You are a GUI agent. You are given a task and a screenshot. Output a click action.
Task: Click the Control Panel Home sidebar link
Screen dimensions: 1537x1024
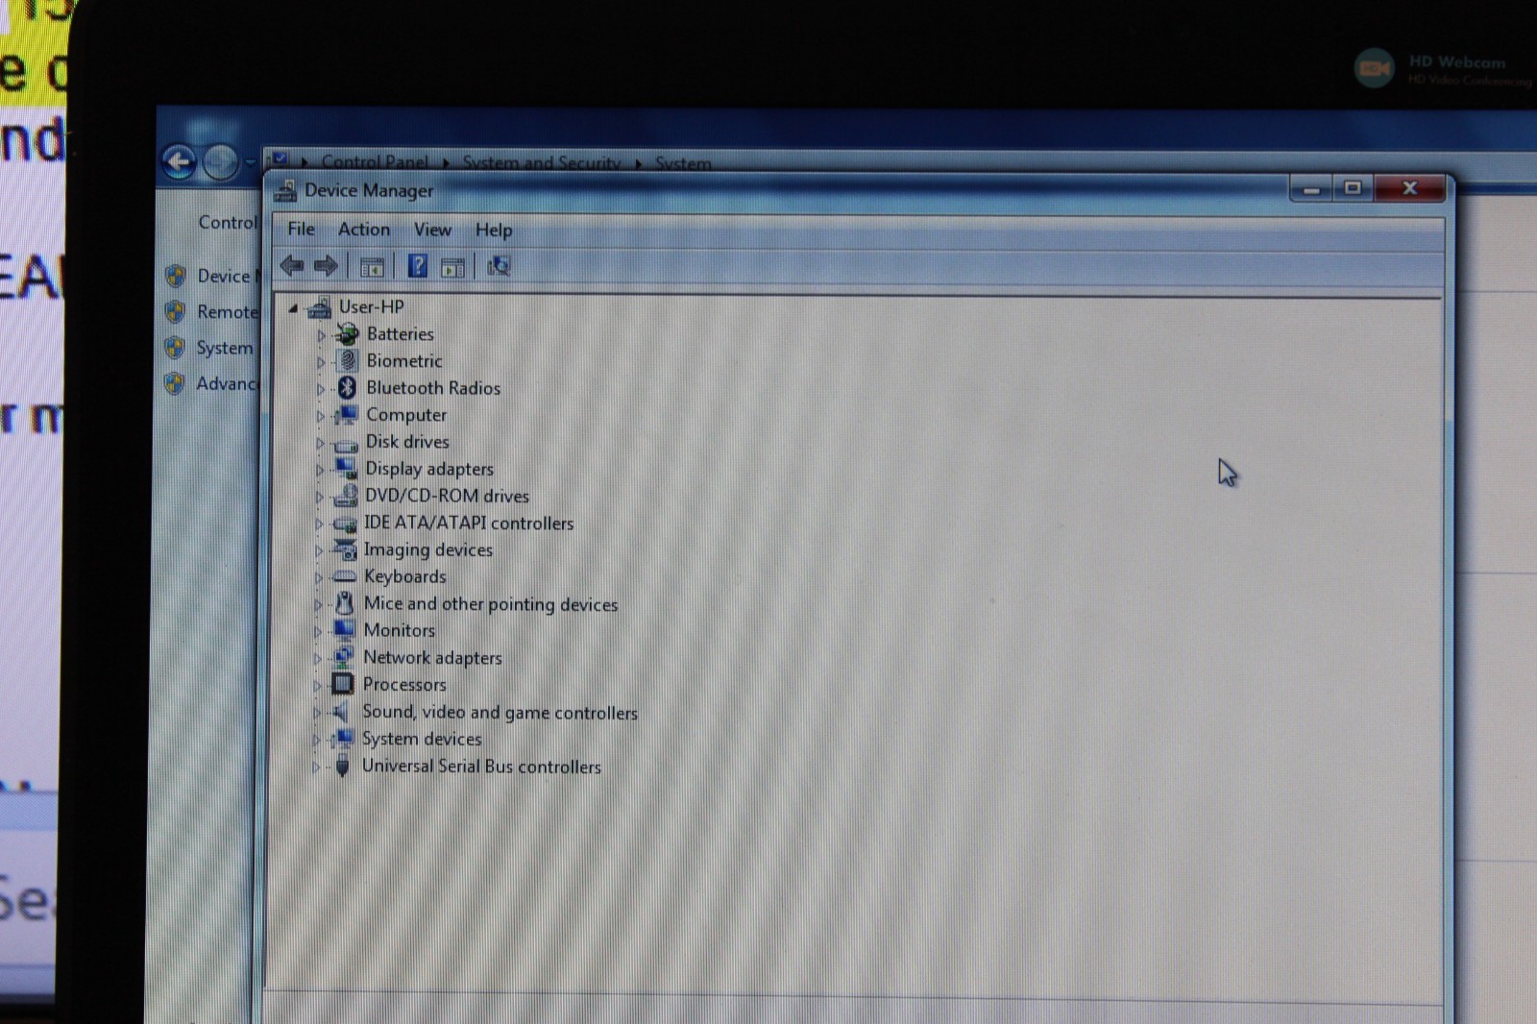229,222
